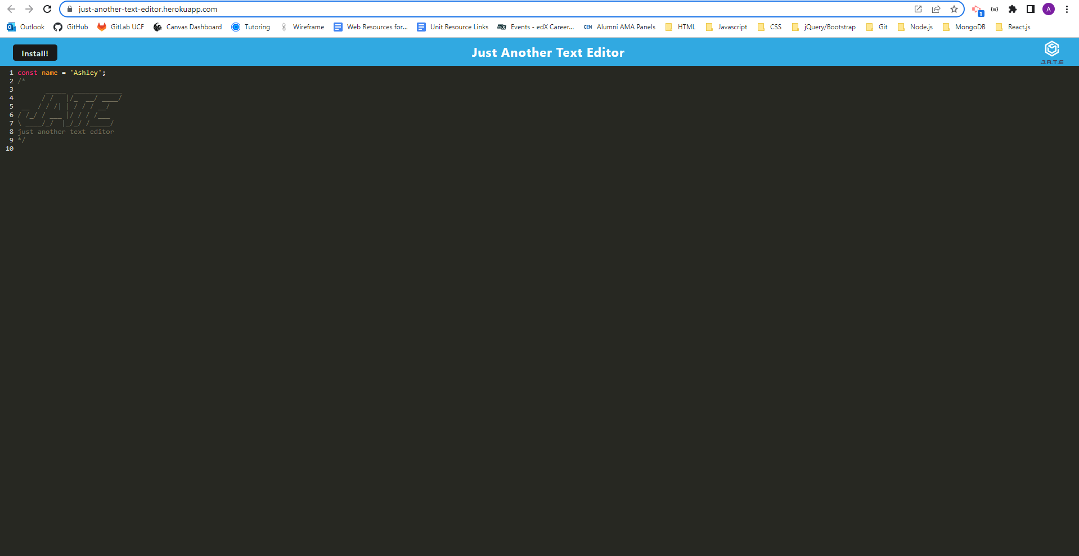Image resolution: width=1079 pixels, height=556 pixels.
Task: Expand the jQuery/Bootstrap bookmark folder
Action: pyautogui.click(x=824, y=26)
